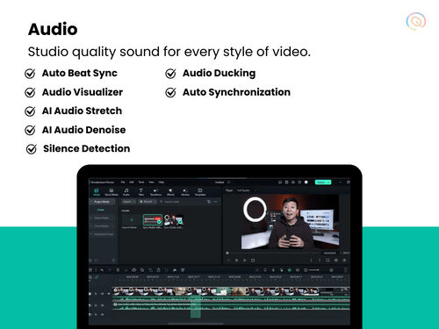Viewport: 439px width, 329px height.
Task: Click the Search media input field
Action: [182, 202]
